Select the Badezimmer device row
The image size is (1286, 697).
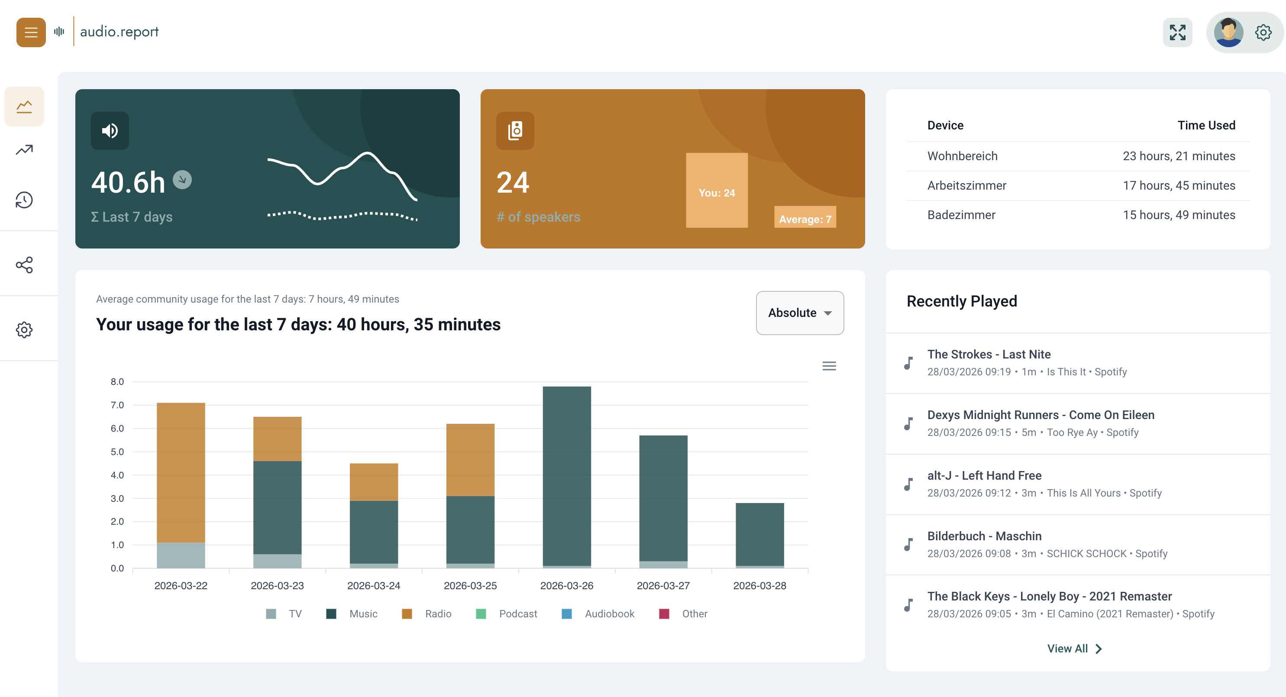pos(1077,215)
